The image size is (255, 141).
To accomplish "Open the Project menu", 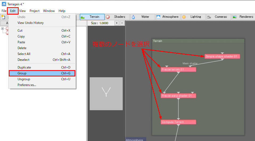I will tap(34, 11).
